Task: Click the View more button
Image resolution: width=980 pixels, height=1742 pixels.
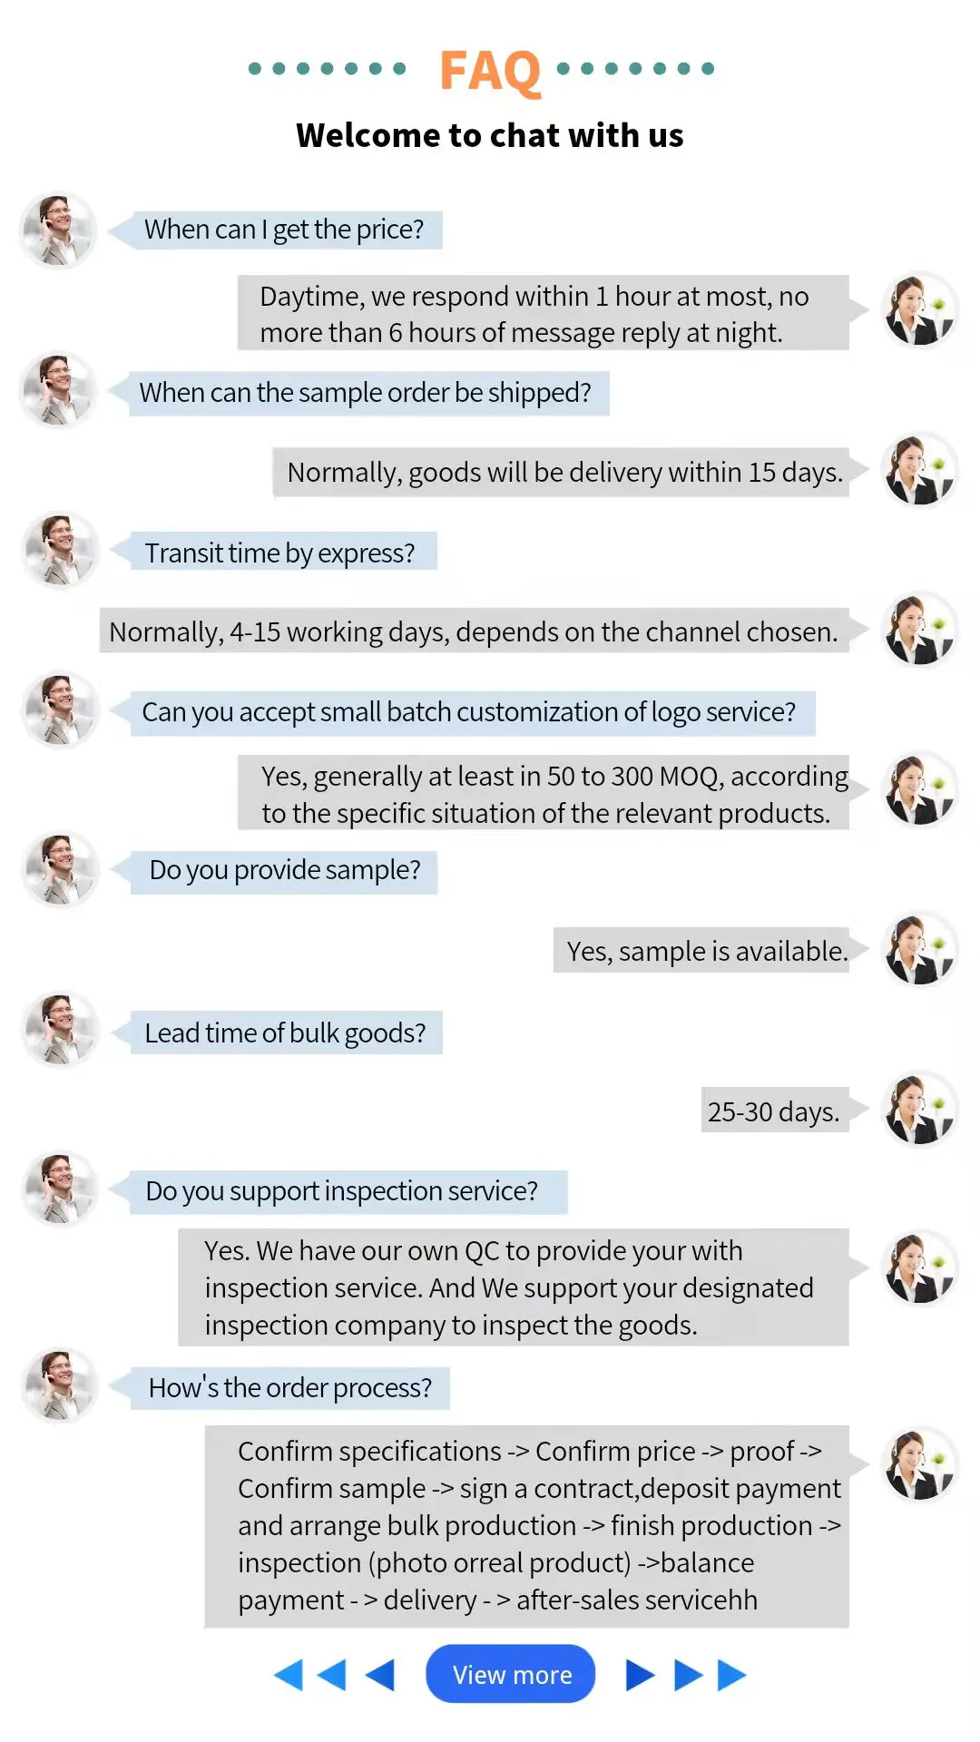Action: (x=511, y=1674)
